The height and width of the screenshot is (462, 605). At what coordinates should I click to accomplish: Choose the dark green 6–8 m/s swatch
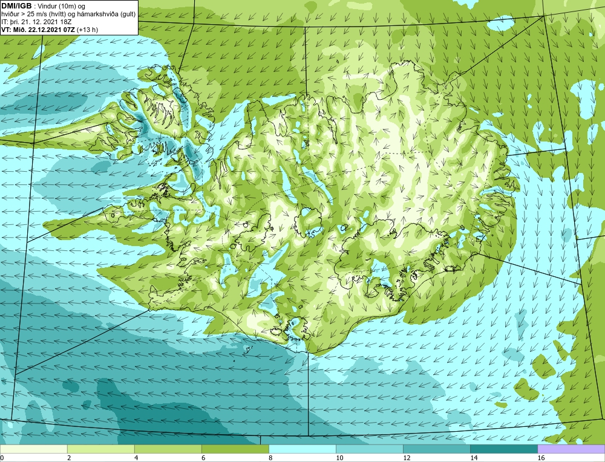point(235,449)
